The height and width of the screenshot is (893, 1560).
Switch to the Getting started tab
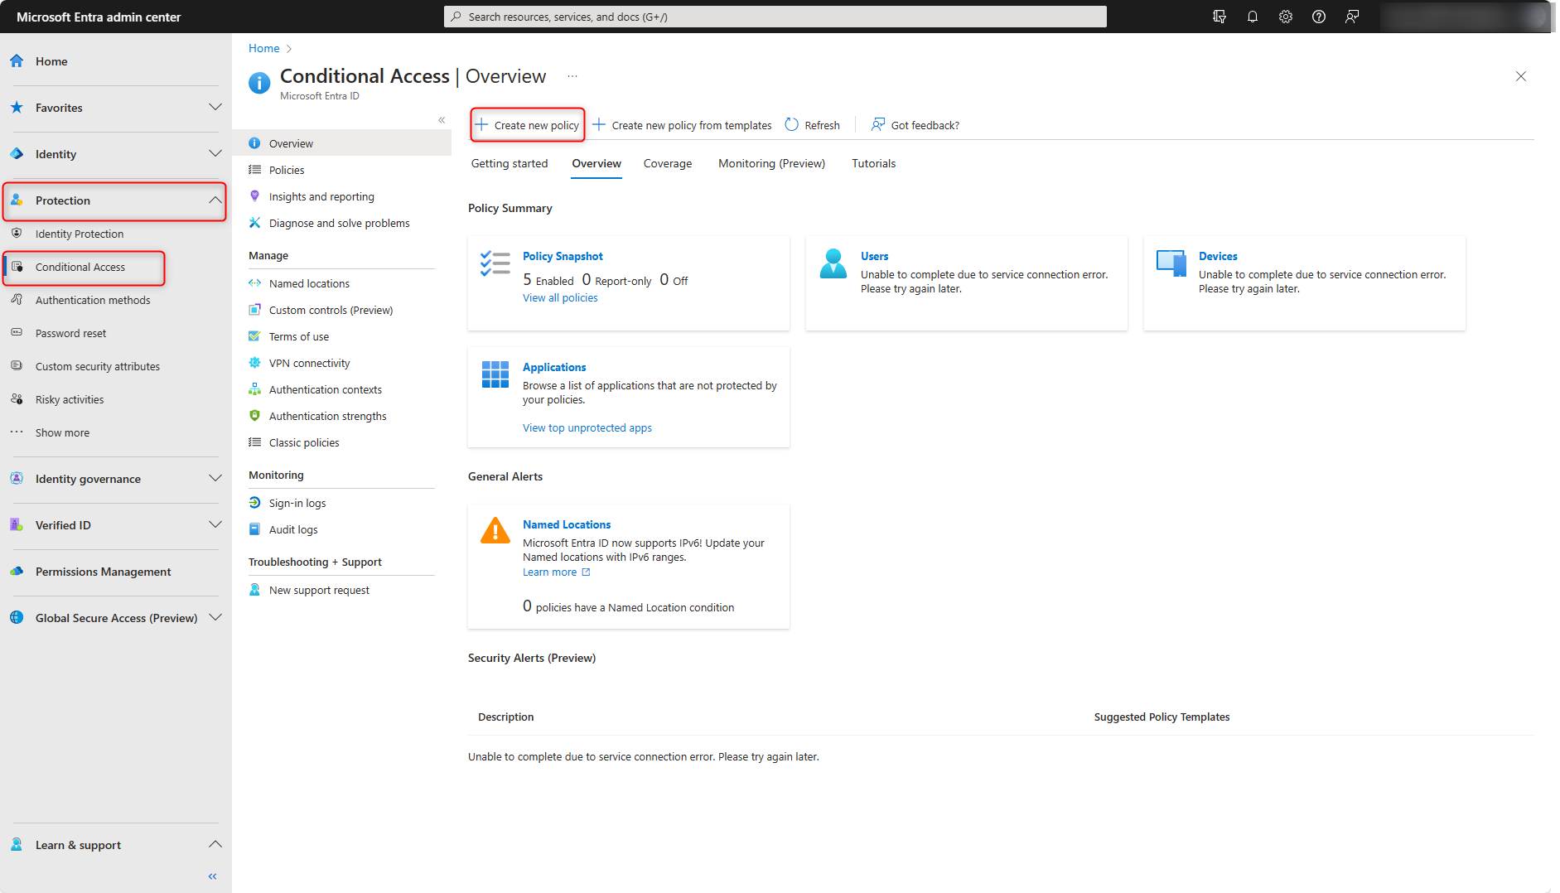[509, 163]
